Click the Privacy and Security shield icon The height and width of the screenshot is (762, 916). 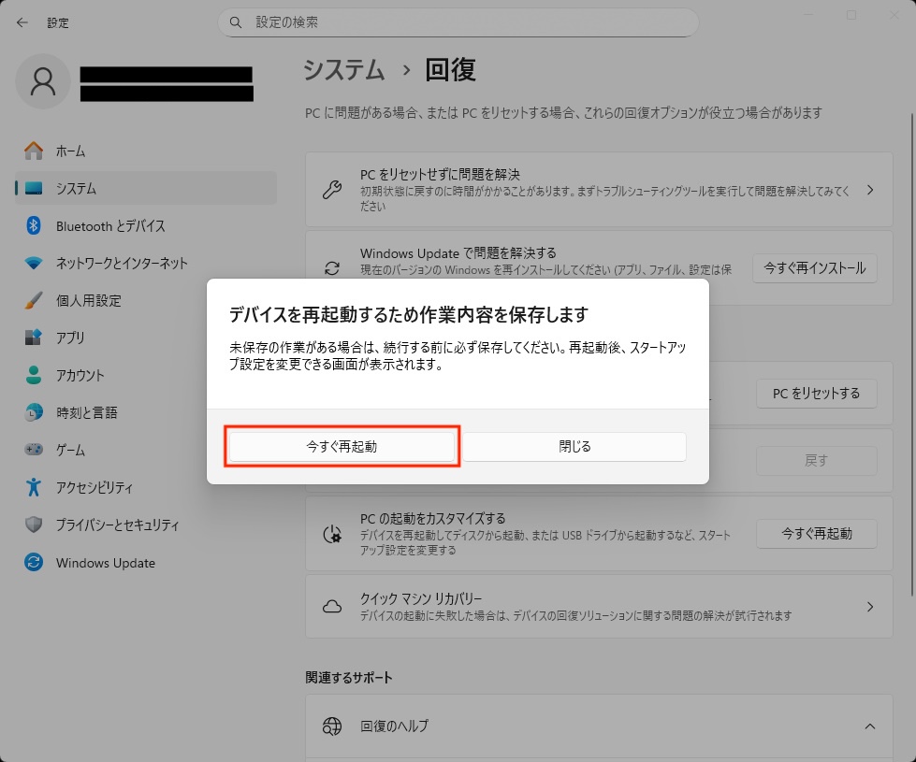click(34, 525)
